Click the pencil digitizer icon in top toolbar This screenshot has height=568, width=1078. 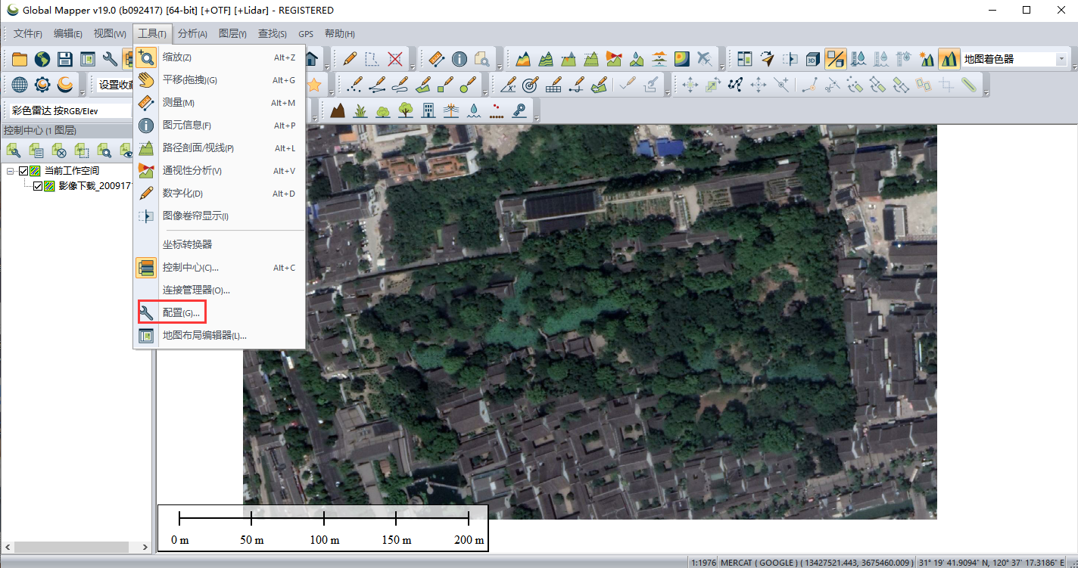(x=350, y=59)
